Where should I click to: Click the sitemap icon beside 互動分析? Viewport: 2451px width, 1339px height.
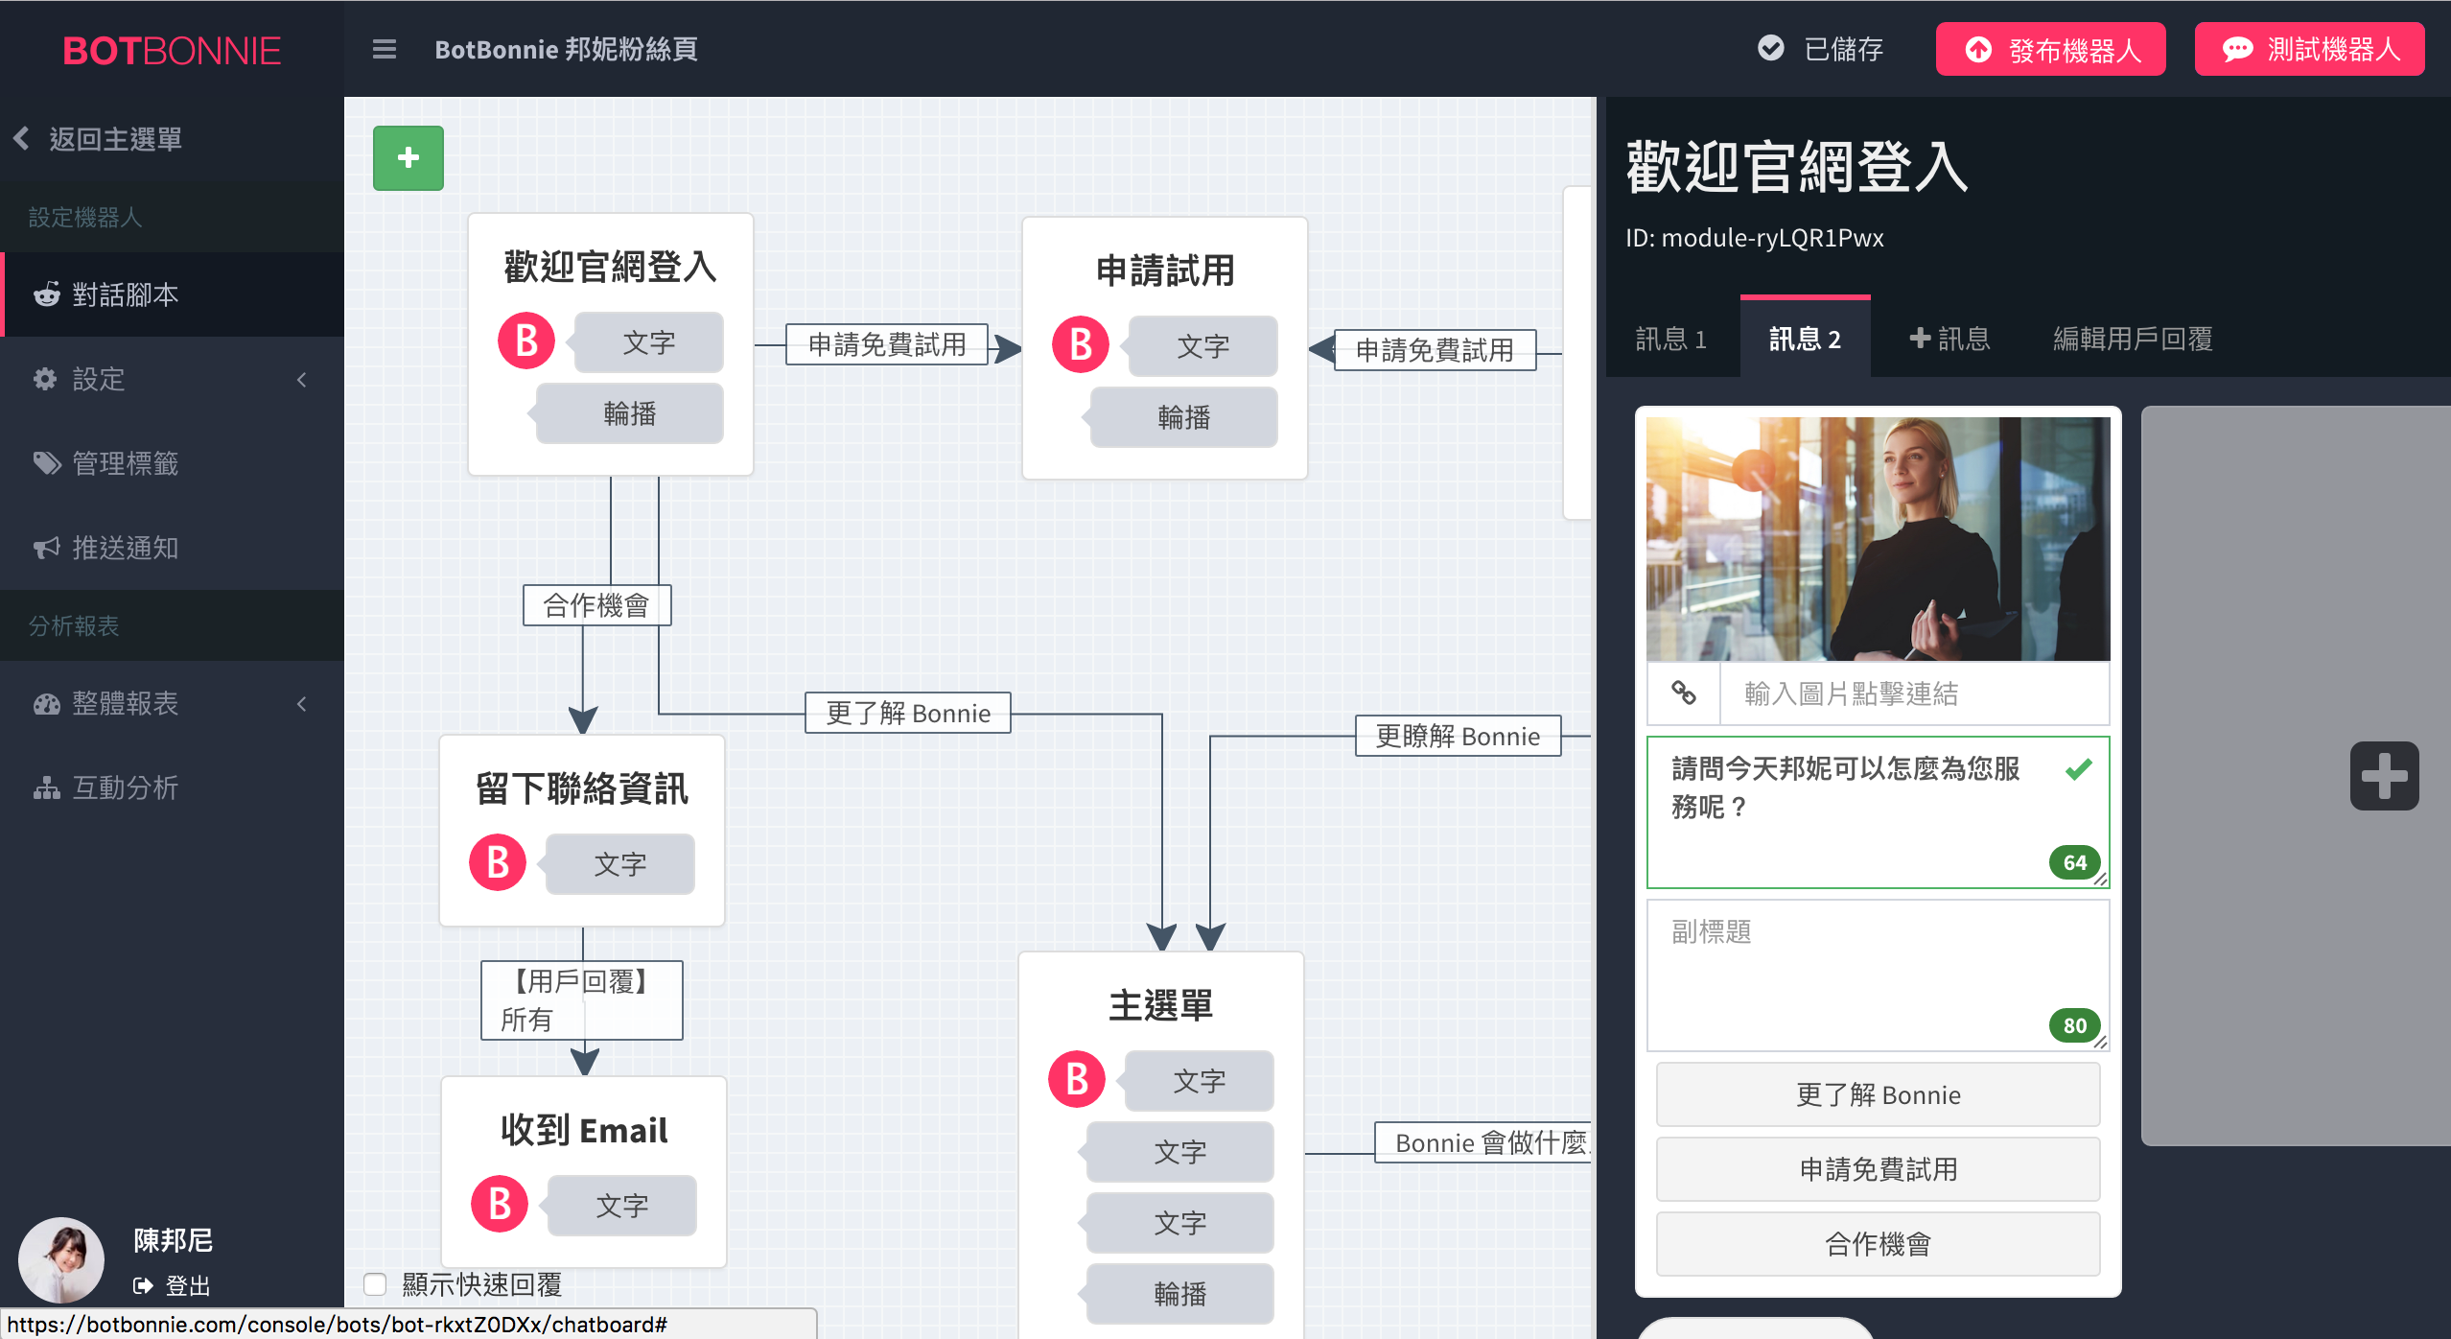pos(47,787)
